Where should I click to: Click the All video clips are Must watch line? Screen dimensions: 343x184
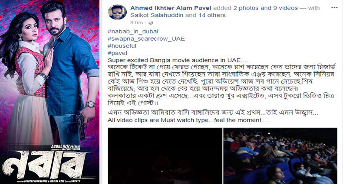point(188,120)
